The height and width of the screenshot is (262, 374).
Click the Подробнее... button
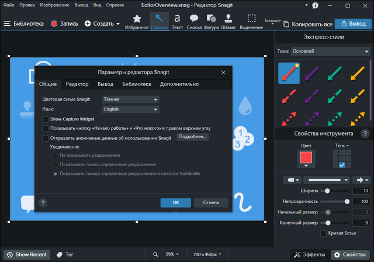click(192, 137)
